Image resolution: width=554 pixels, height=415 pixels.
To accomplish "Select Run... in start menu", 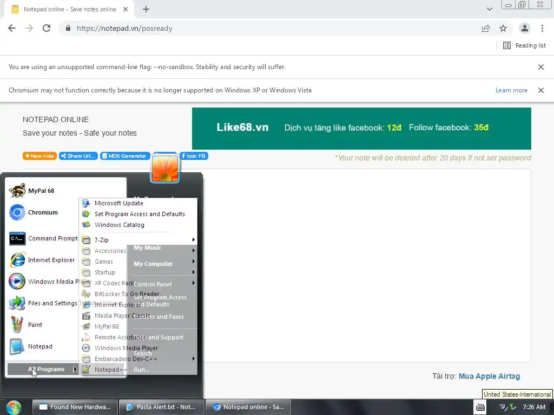I will click(x=142, y=370).
